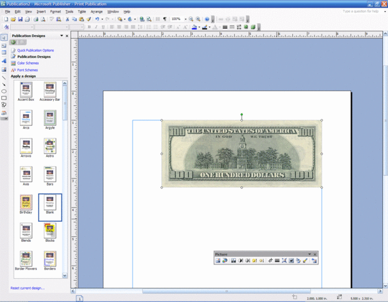Click Set Transparent Color wand icon

[305, 261]
